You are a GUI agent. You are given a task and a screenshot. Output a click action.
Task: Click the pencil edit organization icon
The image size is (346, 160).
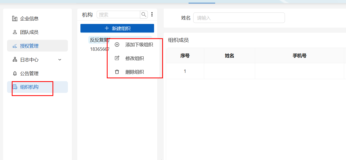(x=117, y=58)
